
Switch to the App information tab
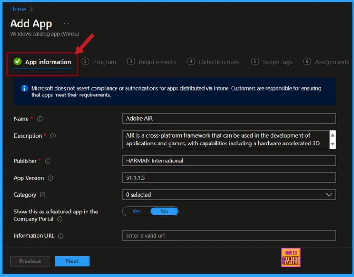pos(42,62)
